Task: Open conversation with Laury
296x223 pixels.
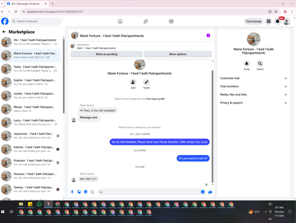Action: pyautogui.click(x=31, y=122)
